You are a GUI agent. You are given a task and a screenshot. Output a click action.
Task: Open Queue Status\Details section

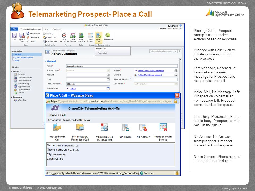tap(24, 58)
